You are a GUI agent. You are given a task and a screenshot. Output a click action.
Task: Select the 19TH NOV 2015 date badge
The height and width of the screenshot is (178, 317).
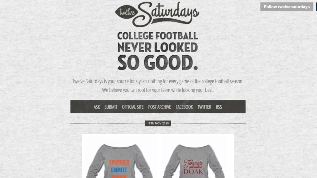pyautogui.click(x=158, y=123)
